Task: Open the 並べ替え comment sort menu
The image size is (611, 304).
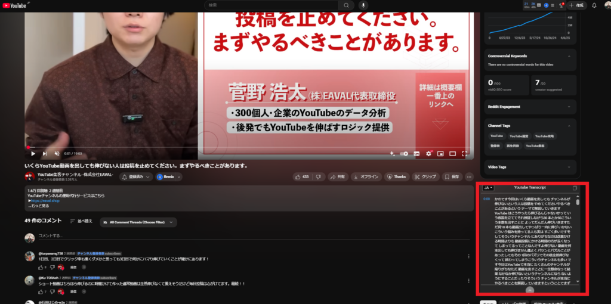Action: 81,221
